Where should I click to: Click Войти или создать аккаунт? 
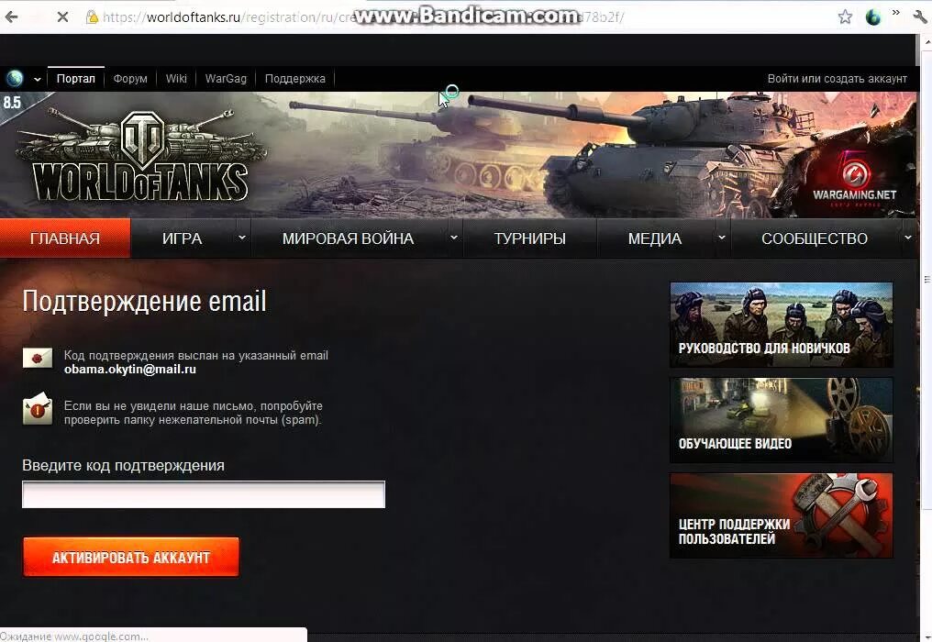coord(837,79)
